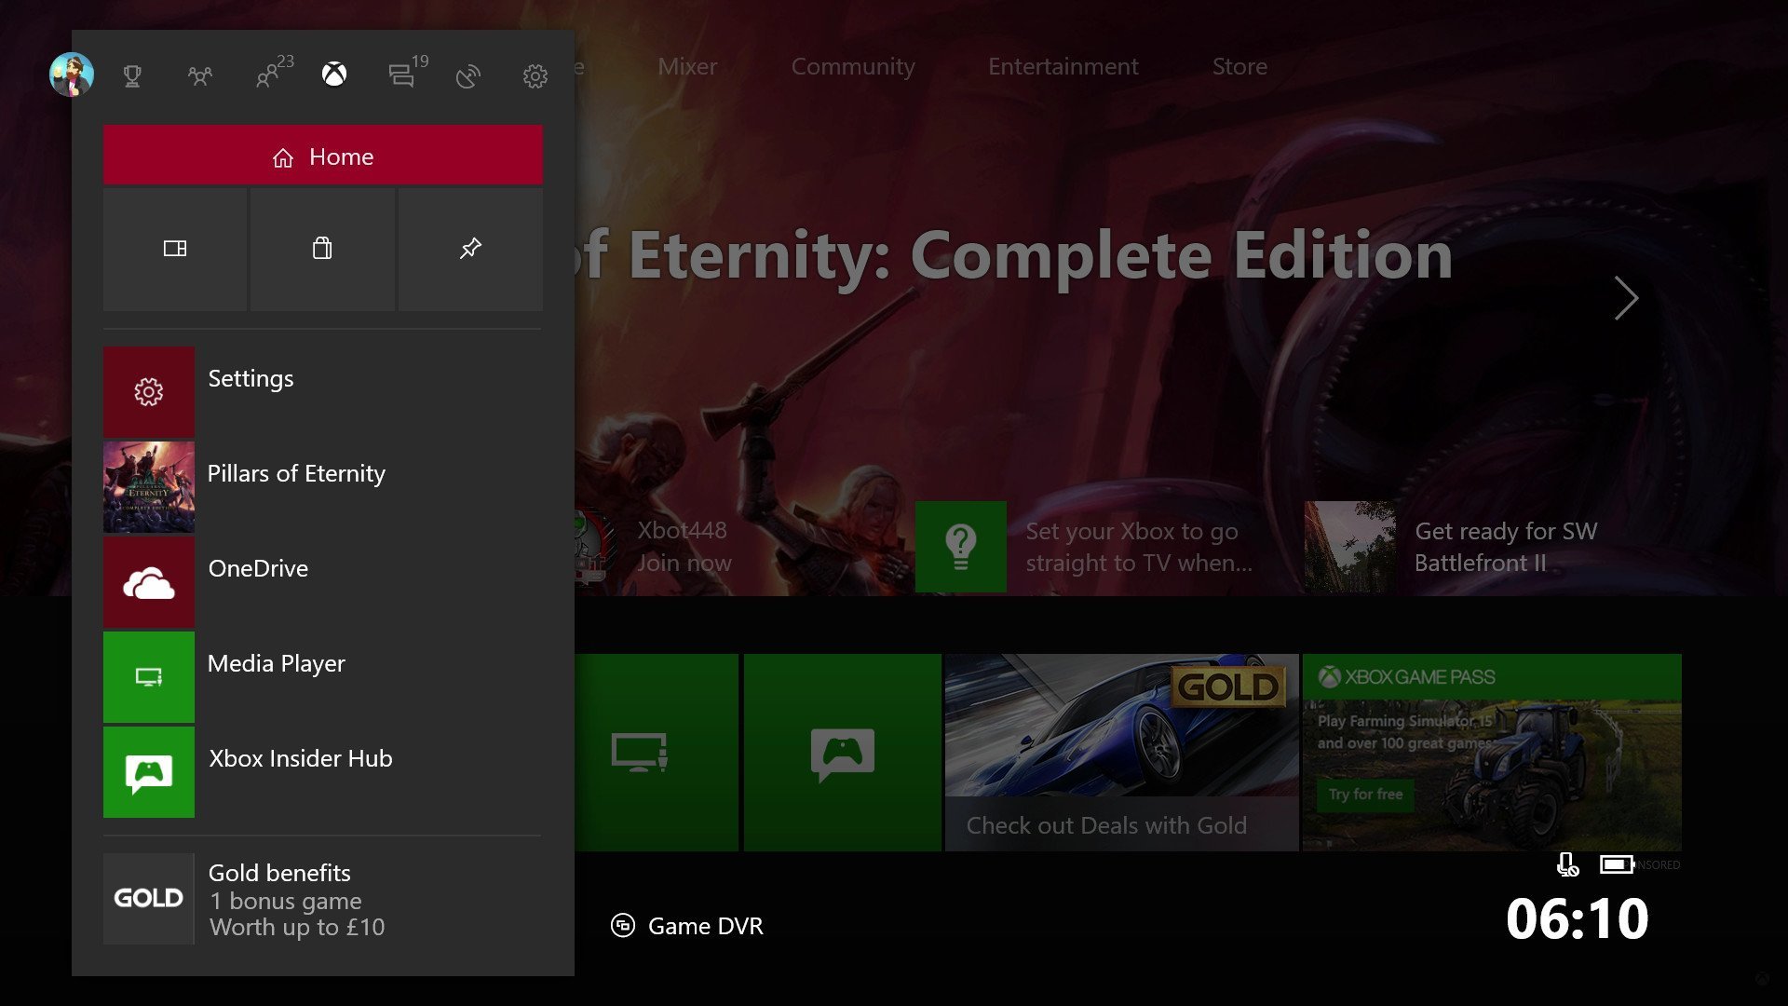
Task: Click the Game DVR icon
Action: (x=623, y=926)
